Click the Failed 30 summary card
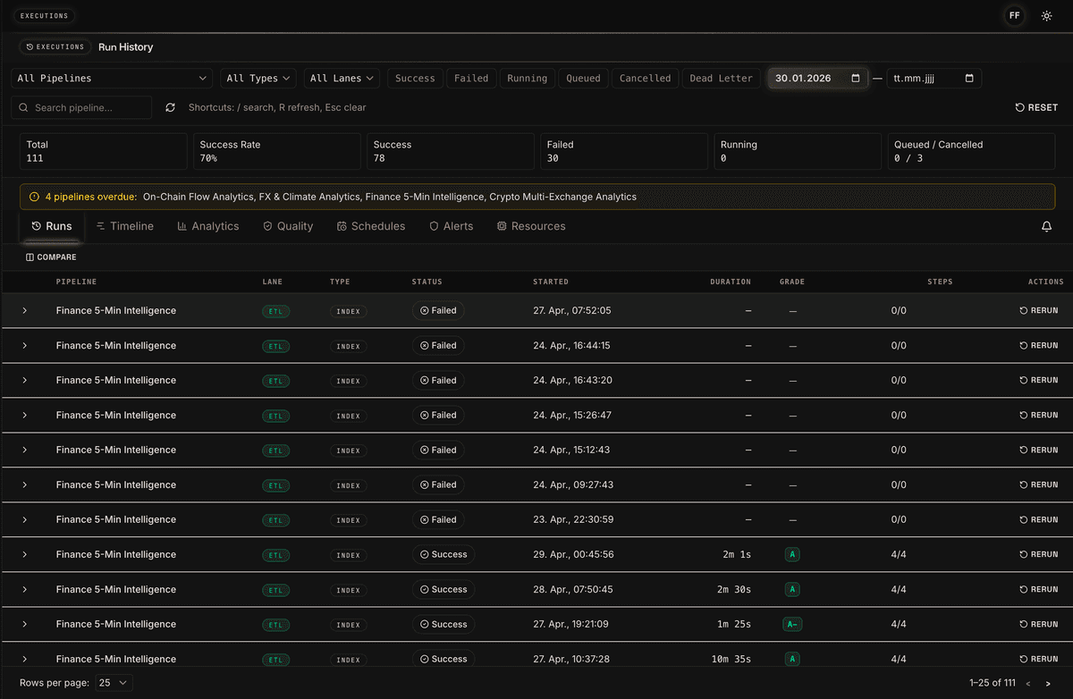This screenshot has height=699, width=1073. pyautogui.click(x=624, y=152)
